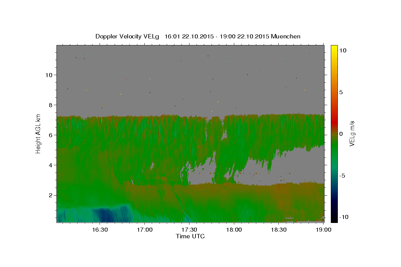Click the "Time UTC" x-axis label

(190, 236)
